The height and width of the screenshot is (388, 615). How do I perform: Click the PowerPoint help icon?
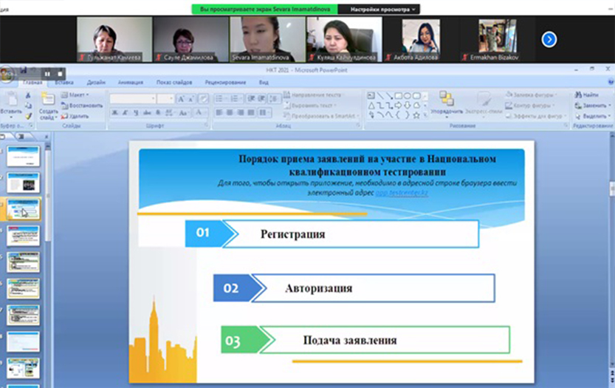click(608, 83)
